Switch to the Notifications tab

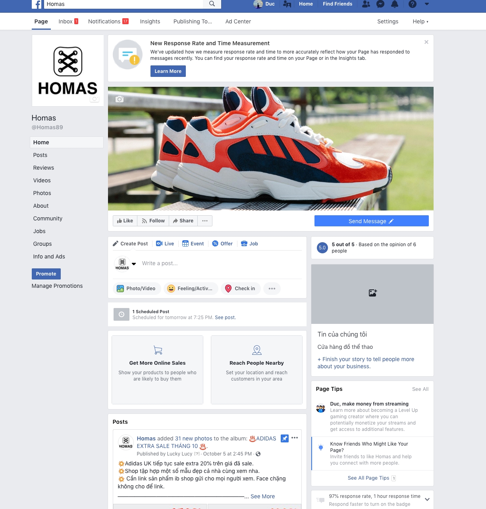click(x=108, y=21)
